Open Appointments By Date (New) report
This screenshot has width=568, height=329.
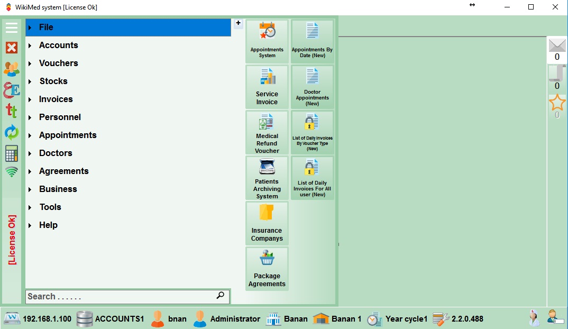tap(313, 41)
